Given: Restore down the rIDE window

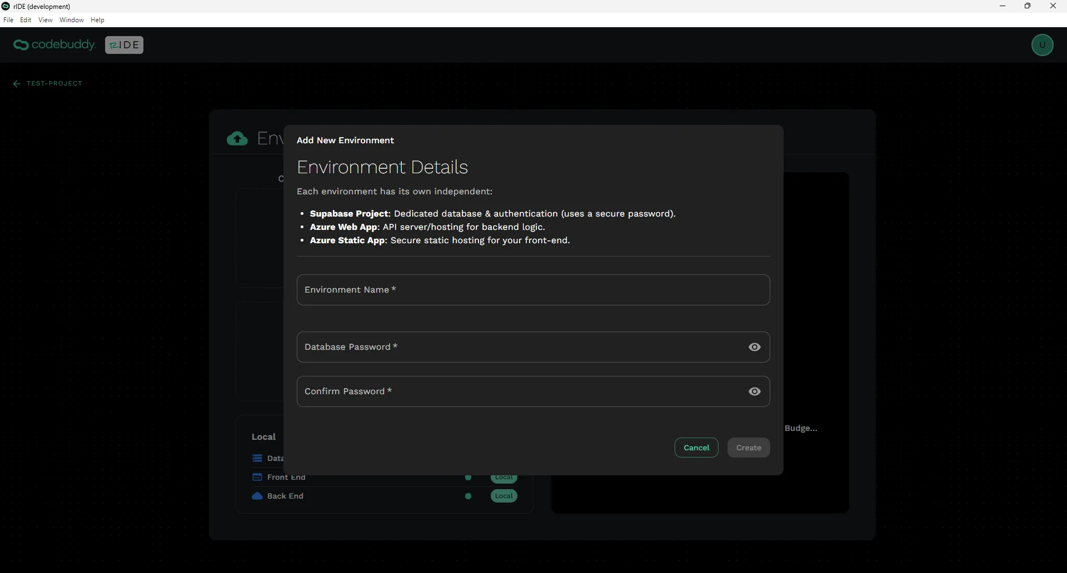Looking at the screenshot, I should pyautogui.click(x=1028, y=6).
